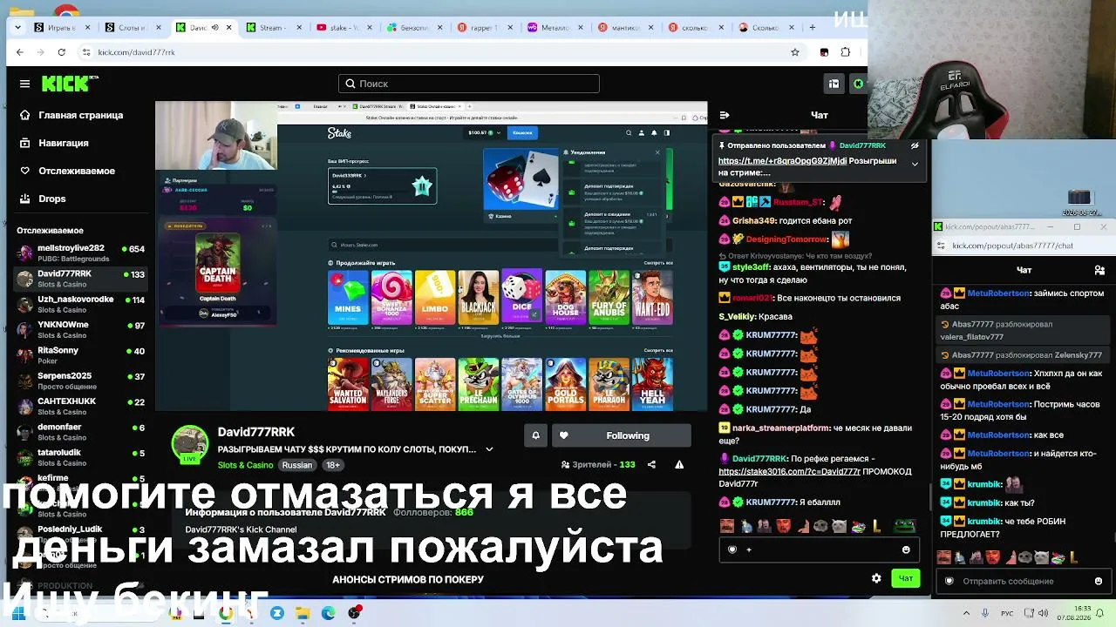Open a new browser tab

coord(812,27)
